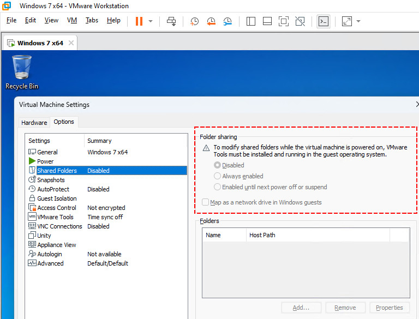Select the Appliance View row
The height and width of the screenshot is (319, 419).
coord(107,245)
